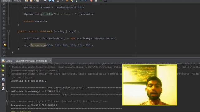This screenshot has height=112, width=200.
Task: Re-run the build with green double arrows
Action: [x=3, y=66]
